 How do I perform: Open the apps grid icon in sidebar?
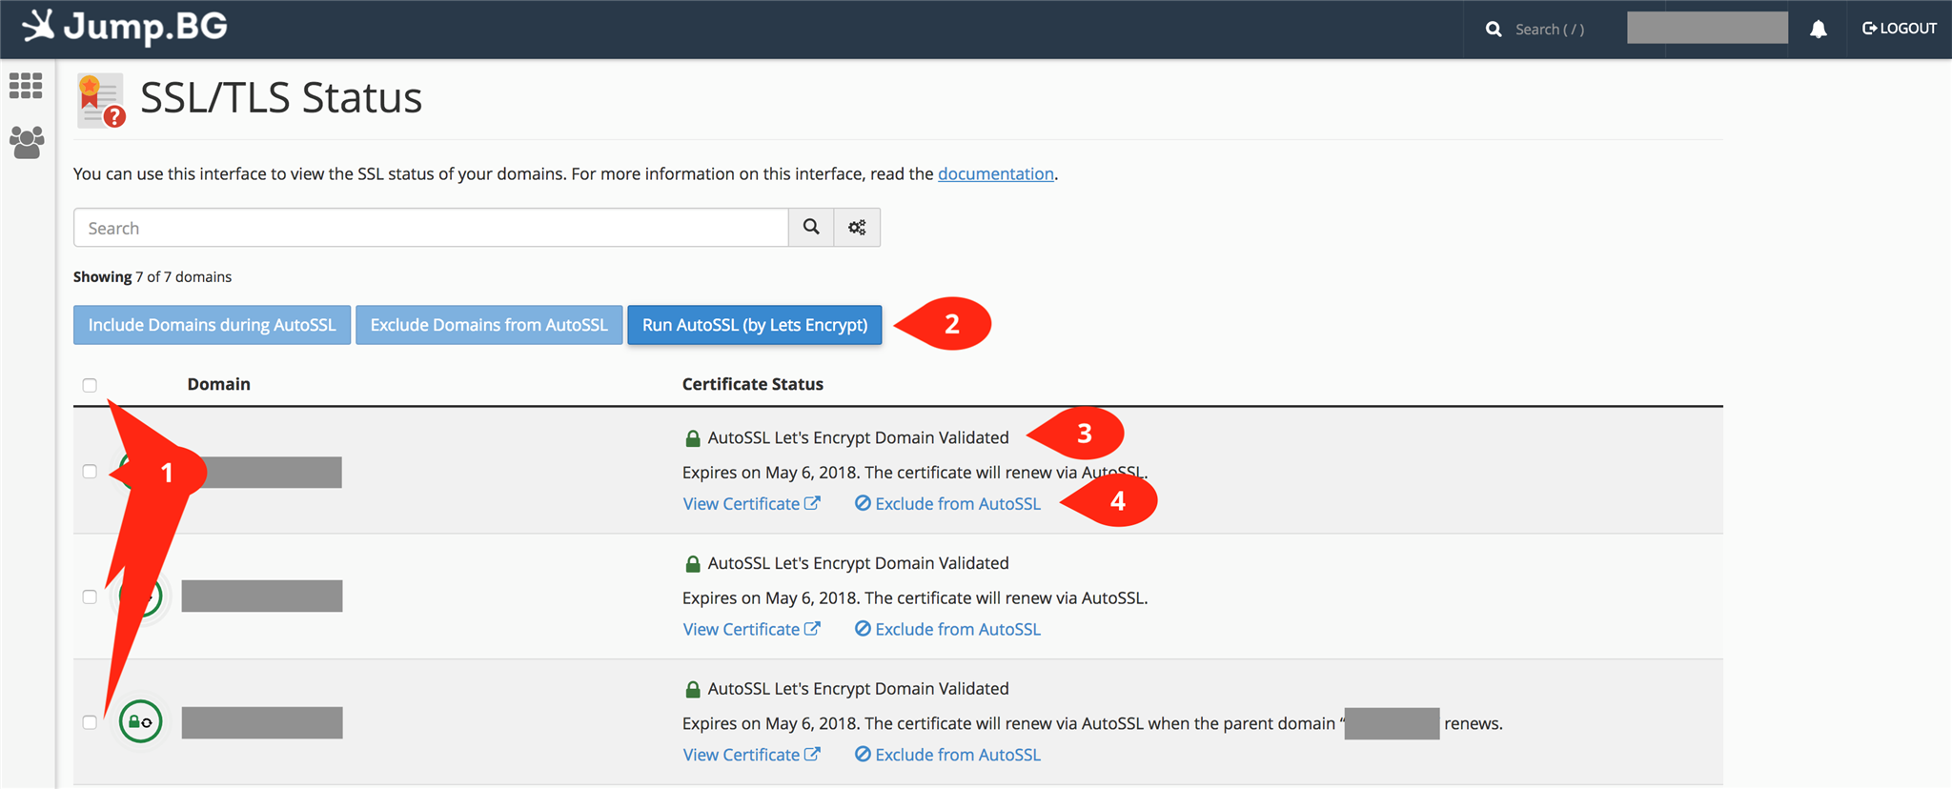coord(26,86)
